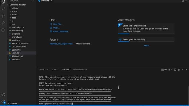Close the Welcome tab
This screenshot has width=189, height=106.
[51, 1]
